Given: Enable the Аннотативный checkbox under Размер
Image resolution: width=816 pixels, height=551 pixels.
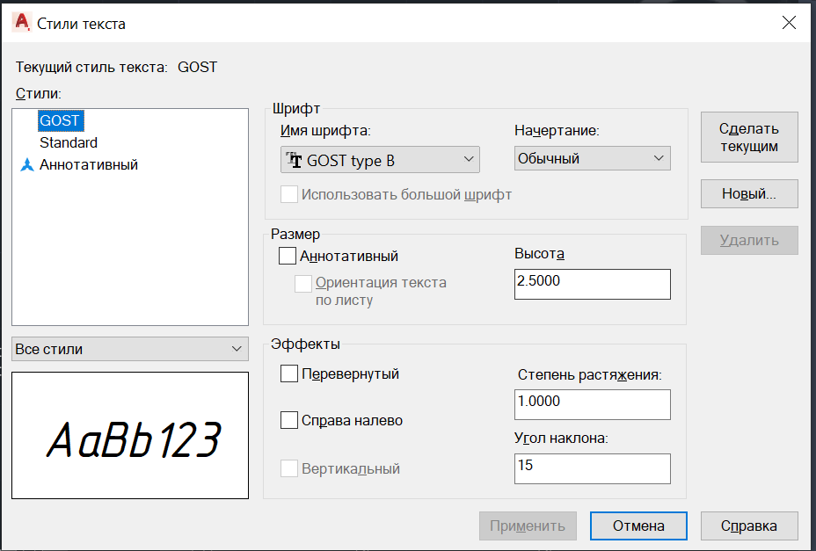Looking at the screenshot, I should [288, 256].
